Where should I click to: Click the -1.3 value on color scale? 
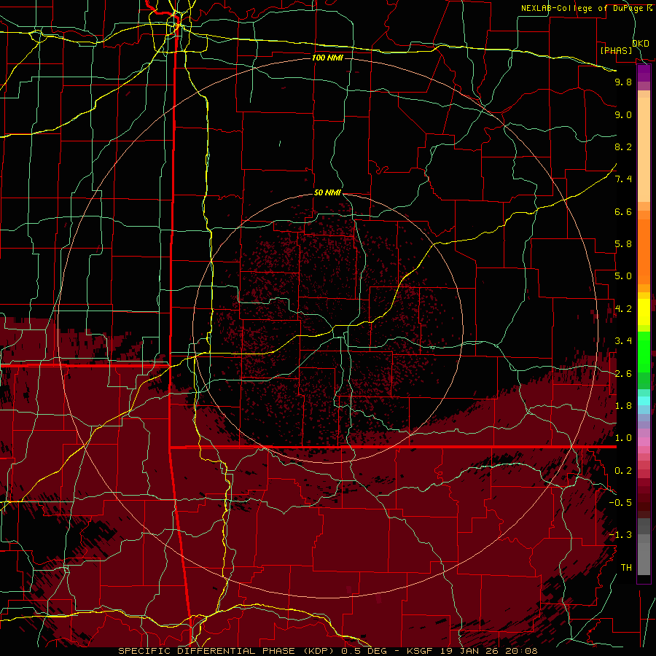(x=620, y=535)
